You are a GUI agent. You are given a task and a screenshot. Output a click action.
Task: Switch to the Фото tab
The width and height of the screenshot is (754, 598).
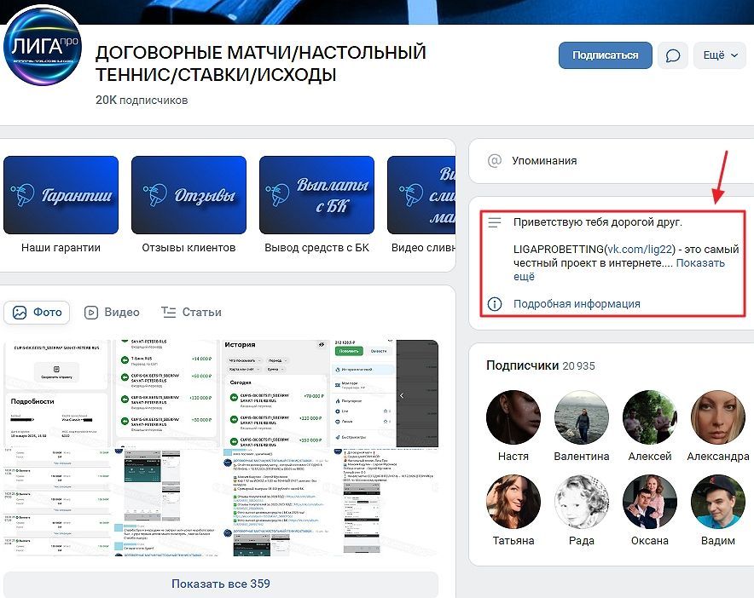(37, 313)
